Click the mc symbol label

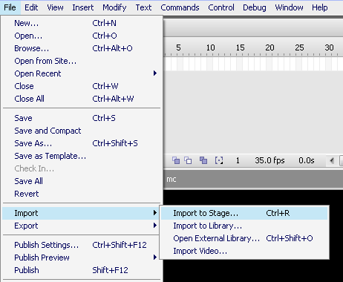coord(171,180)
